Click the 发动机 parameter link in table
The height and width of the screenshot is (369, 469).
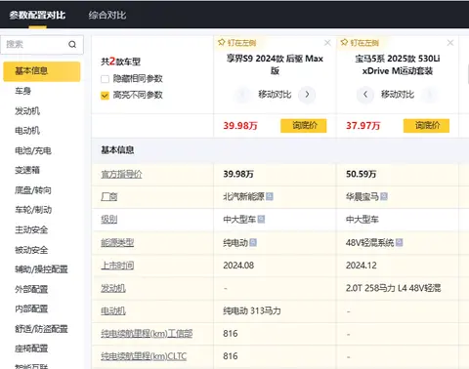pos(113,288)
